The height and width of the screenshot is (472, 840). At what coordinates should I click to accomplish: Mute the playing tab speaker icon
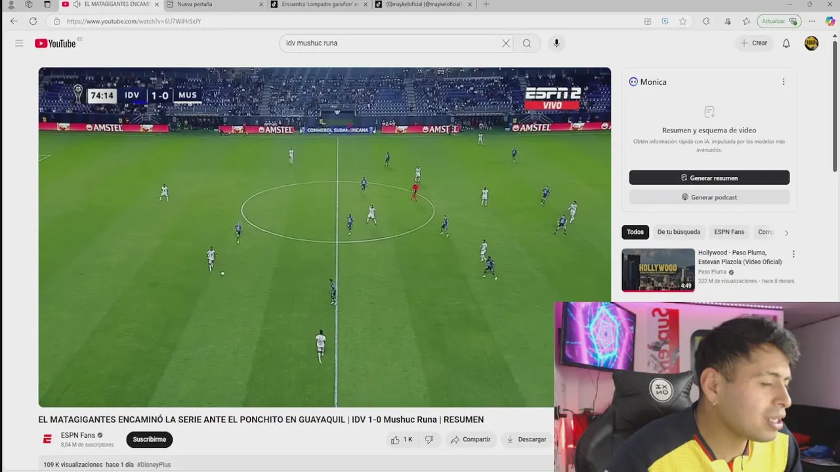pos(77,5)
